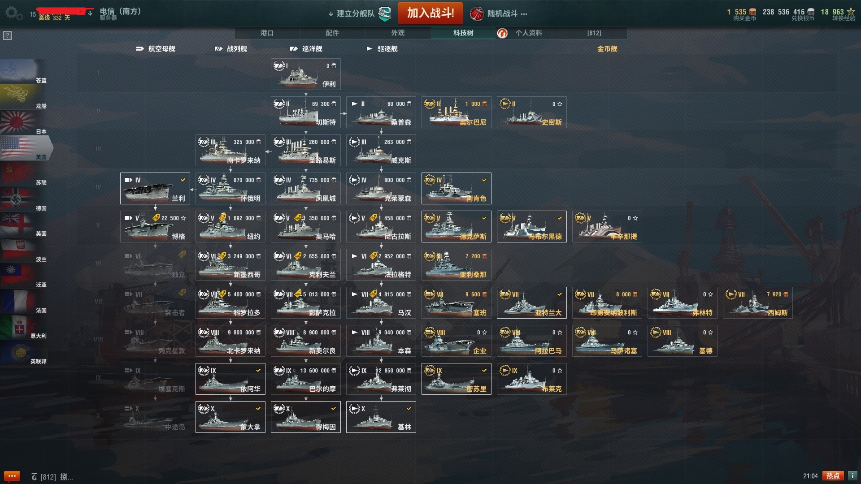This screenshot has width=861, height=484.
Task: Click the 加入战斗! battle button
Action: coord(430,13)
